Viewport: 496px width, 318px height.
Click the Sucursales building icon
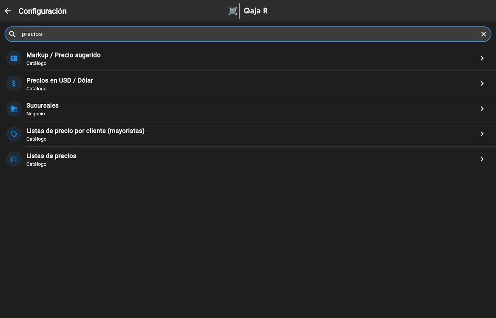point(14,109)
